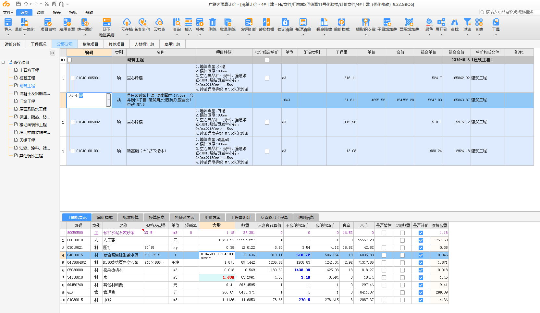The image size is (540, 313).
Task: Select 天棚工程 in project tree
Action: (27, 140)
